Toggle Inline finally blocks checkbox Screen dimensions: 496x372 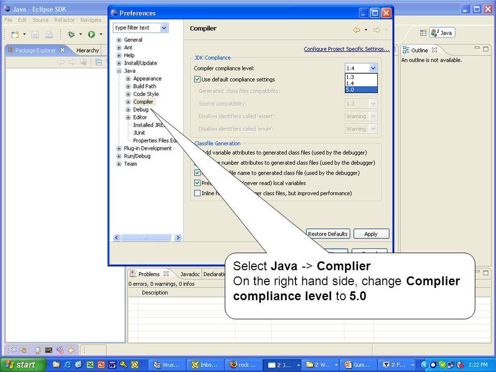197,193
